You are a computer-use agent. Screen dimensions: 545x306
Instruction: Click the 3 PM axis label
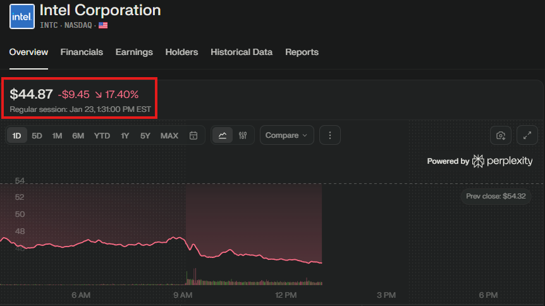(386, 295)
